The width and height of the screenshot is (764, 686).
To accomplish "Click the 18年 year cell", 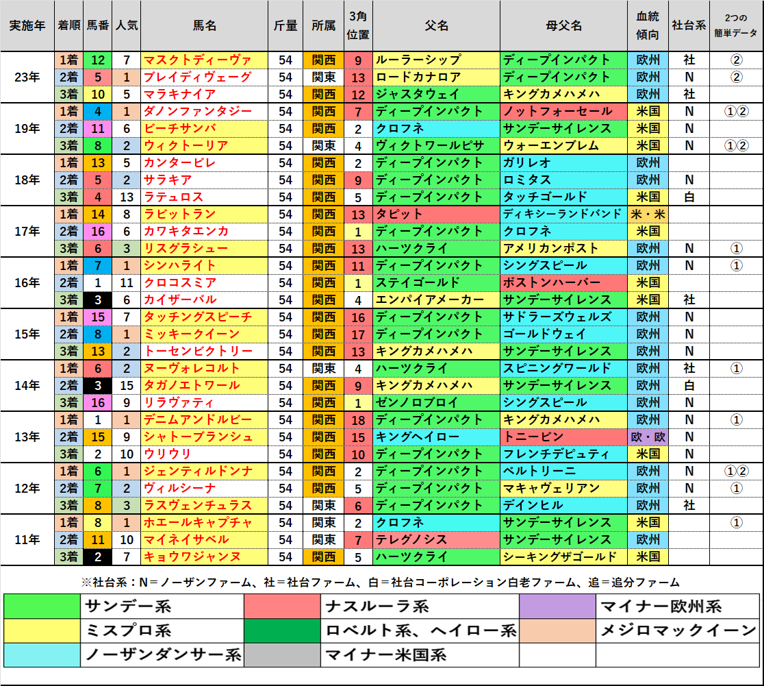I will click(x=27, y=180).
